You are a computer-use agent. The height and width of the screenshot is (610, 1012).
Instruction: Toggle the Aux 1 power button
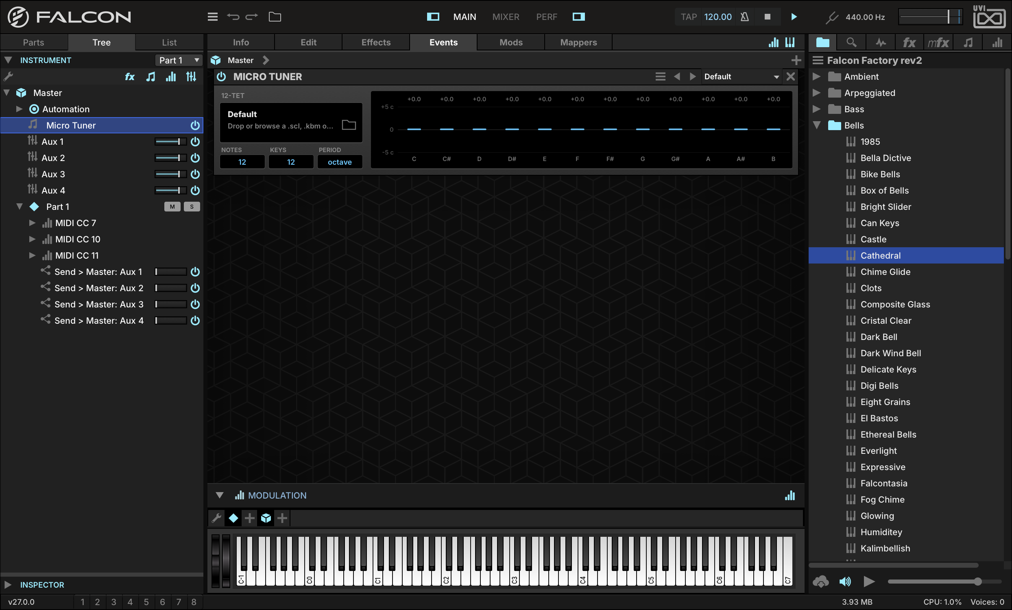coord(195,142)
